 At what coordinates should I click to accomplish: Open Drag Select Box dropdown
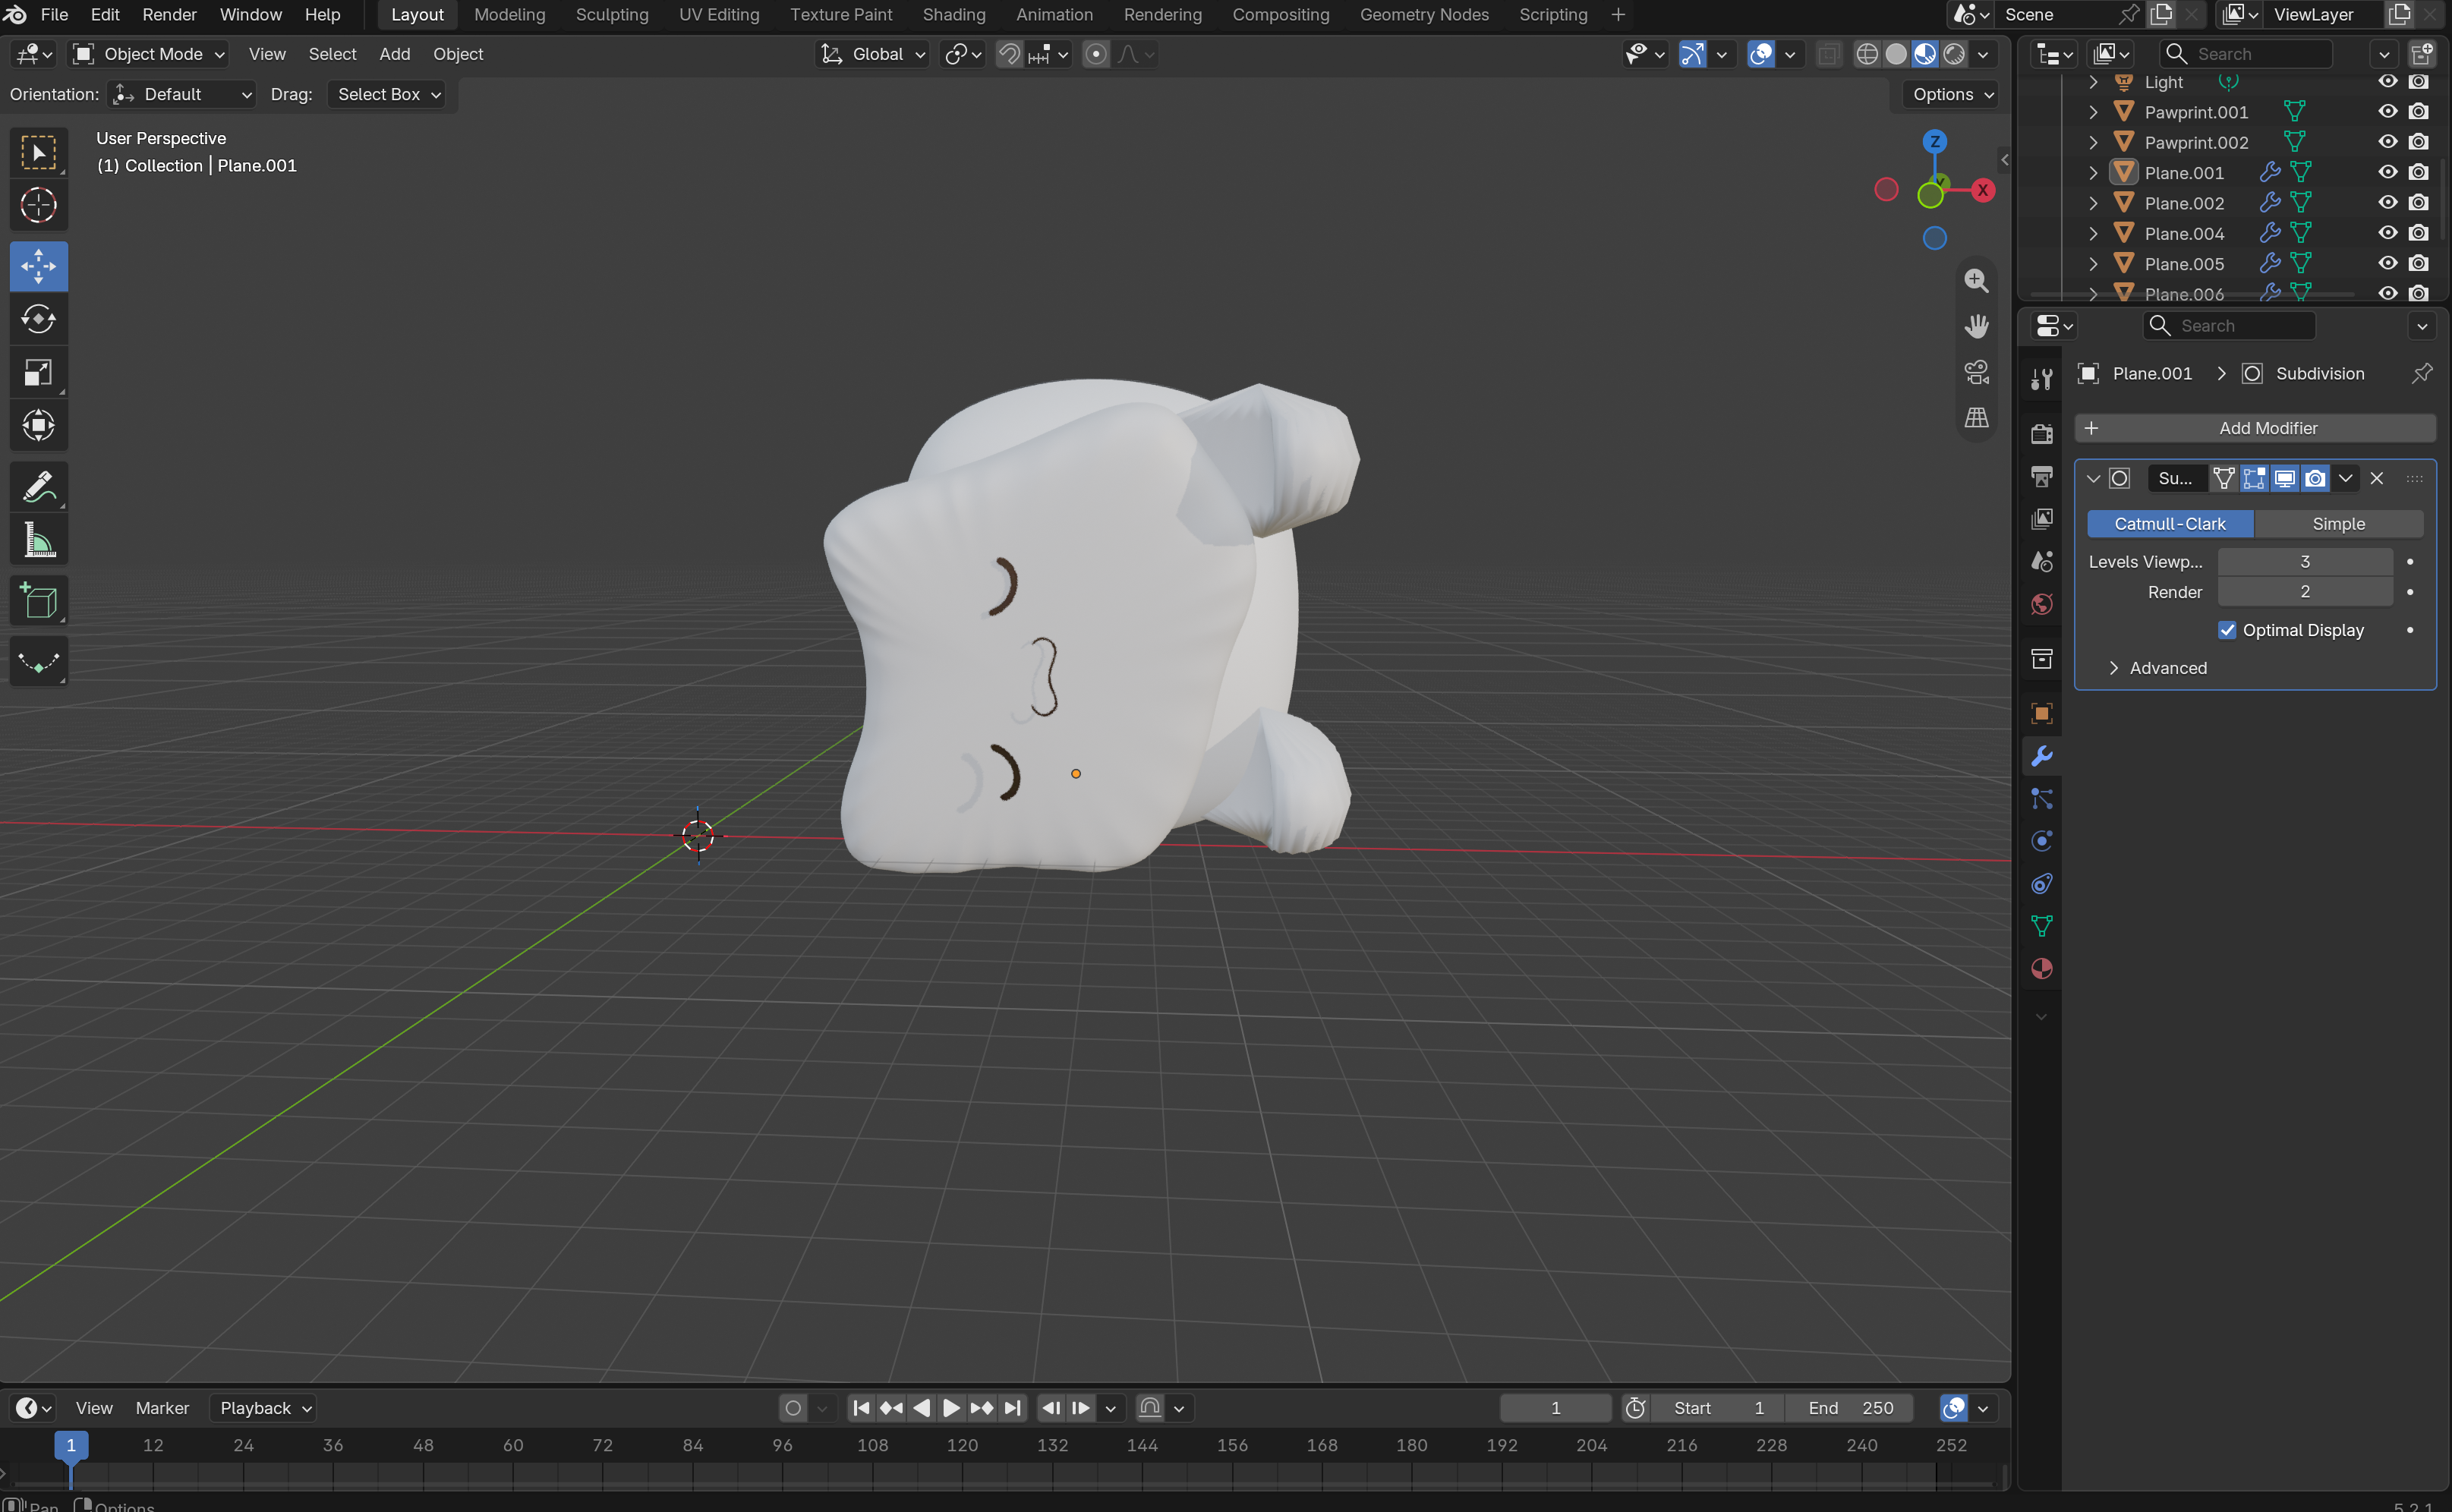coord(387,94)
